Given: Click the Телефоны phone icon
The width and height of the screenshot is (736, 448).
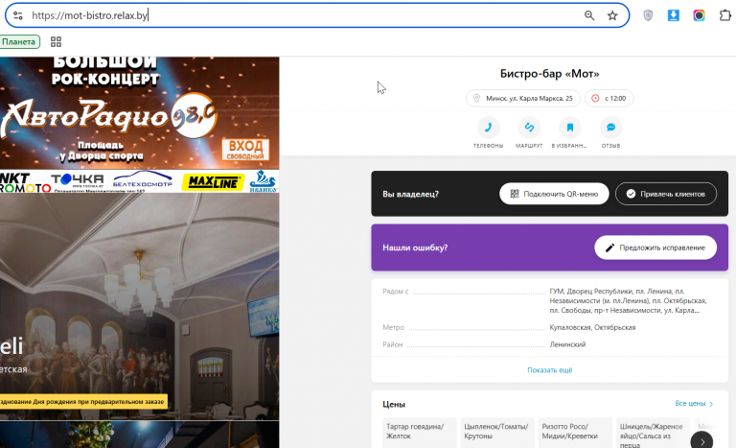Looking at the screenshot, I should (x=488, y=128).
